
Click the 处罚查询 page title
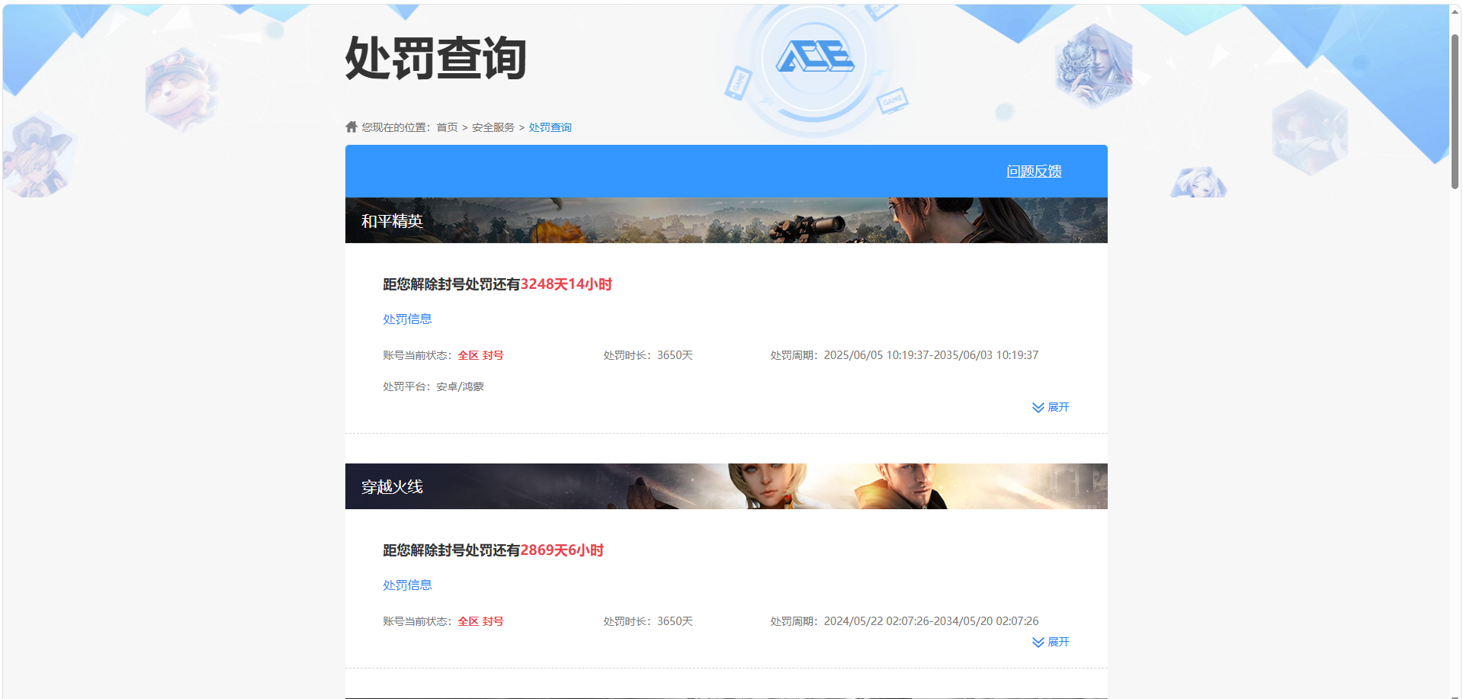[435, 58]
